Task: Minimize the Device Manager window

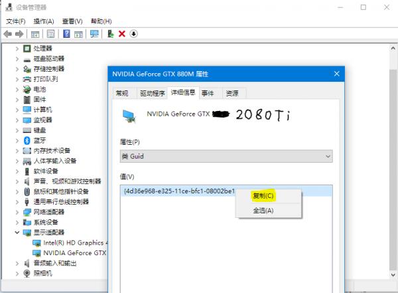Action: tap(340, 7)
